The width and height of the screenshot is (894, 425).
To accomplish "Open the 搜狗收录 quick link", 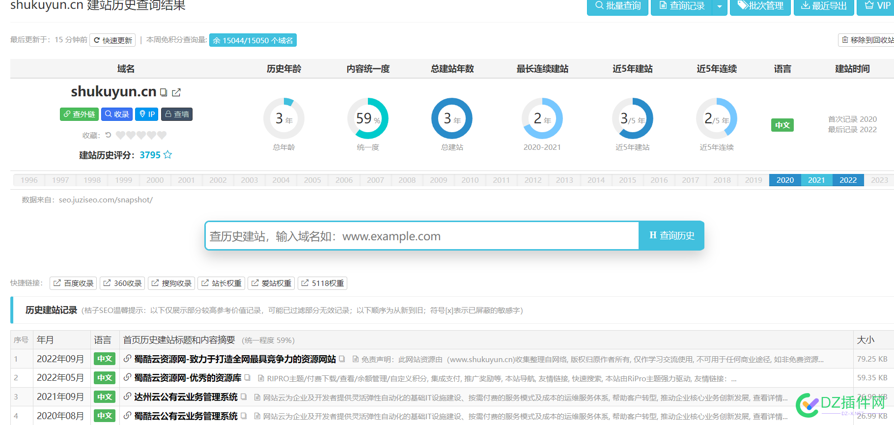I will coord(171,283).
